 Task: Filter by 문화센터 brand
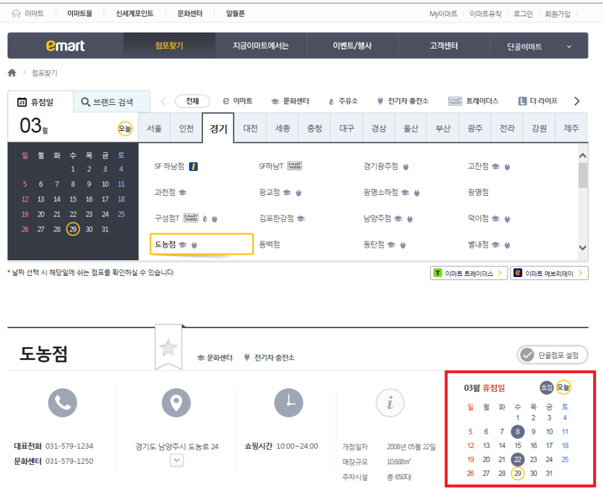pos(290,101)
